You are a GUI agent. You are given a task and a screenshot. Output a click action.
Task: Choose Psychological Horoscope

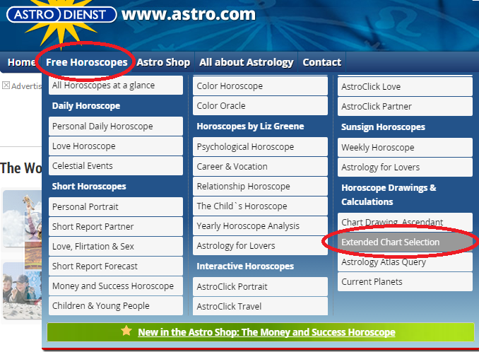(x=260, y=147)
